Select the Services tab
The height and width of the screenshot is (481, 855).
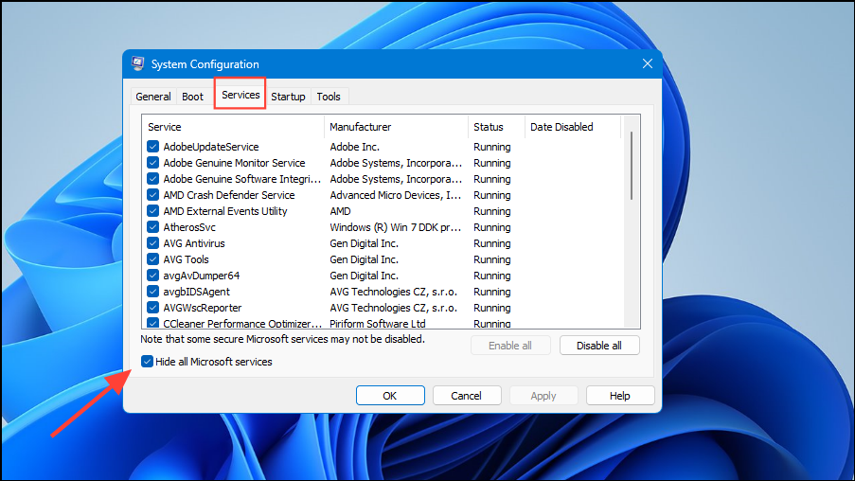pos(240,95)
